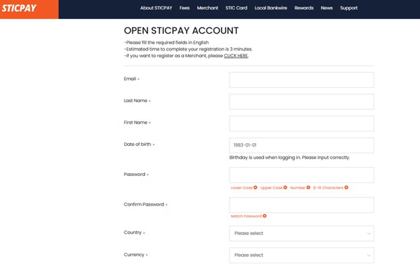Open the Country dropdown
The image size is (420, 264).
(x=302, y=234)
